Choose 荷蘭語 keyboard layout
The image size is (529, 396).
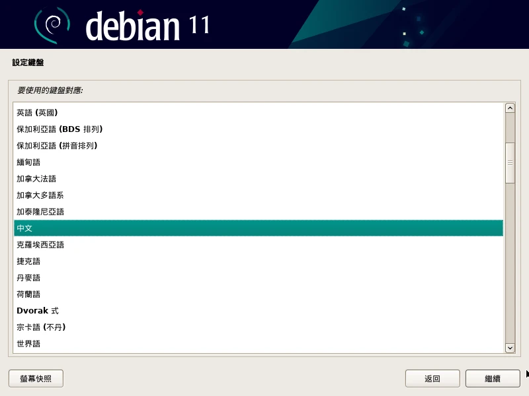click(x=28, y=294)
